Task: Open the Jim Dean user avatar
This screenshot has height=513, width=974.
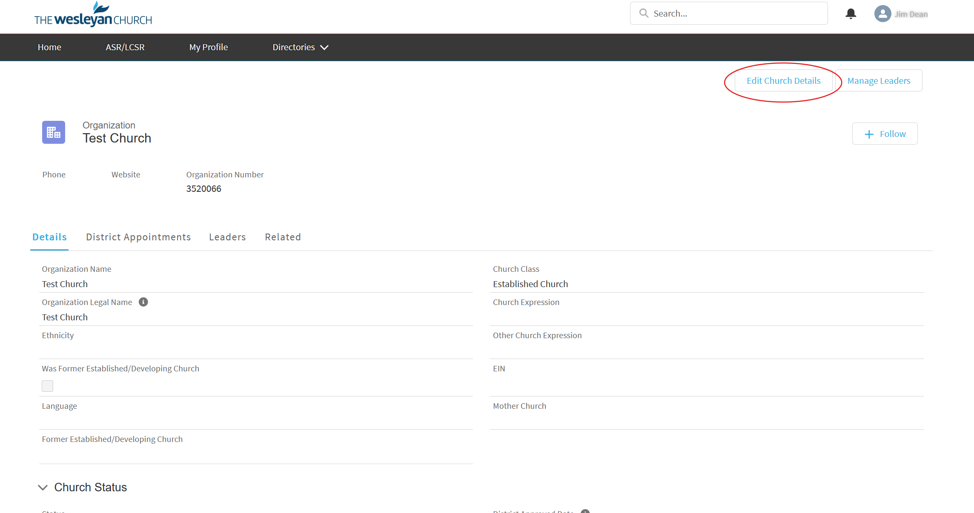Action: click(882, 14)
